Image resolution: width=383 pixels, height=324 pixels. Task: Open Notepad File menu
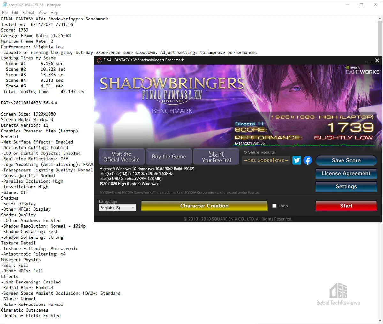click(x=4, y=13)
